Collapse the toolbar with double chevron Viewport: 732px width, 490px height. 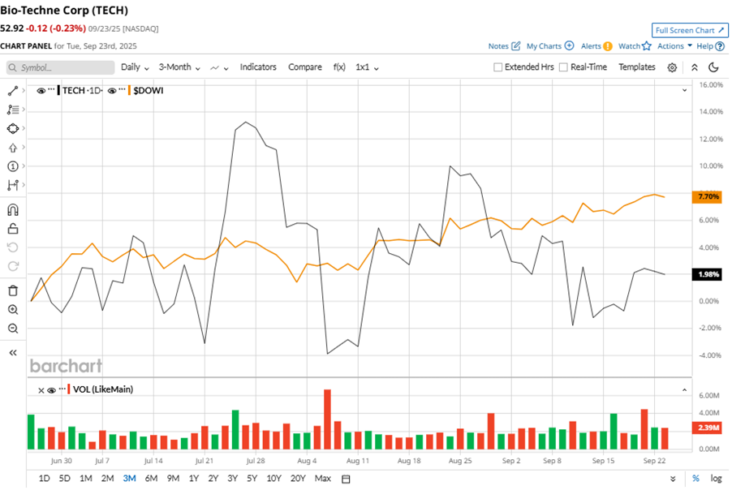[x=695, y=67]
